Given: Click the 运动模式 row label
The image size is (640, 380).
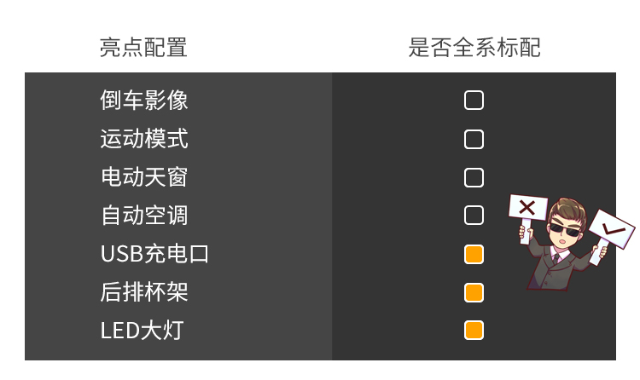Looking at the screenshot, I should coord(144,139).
